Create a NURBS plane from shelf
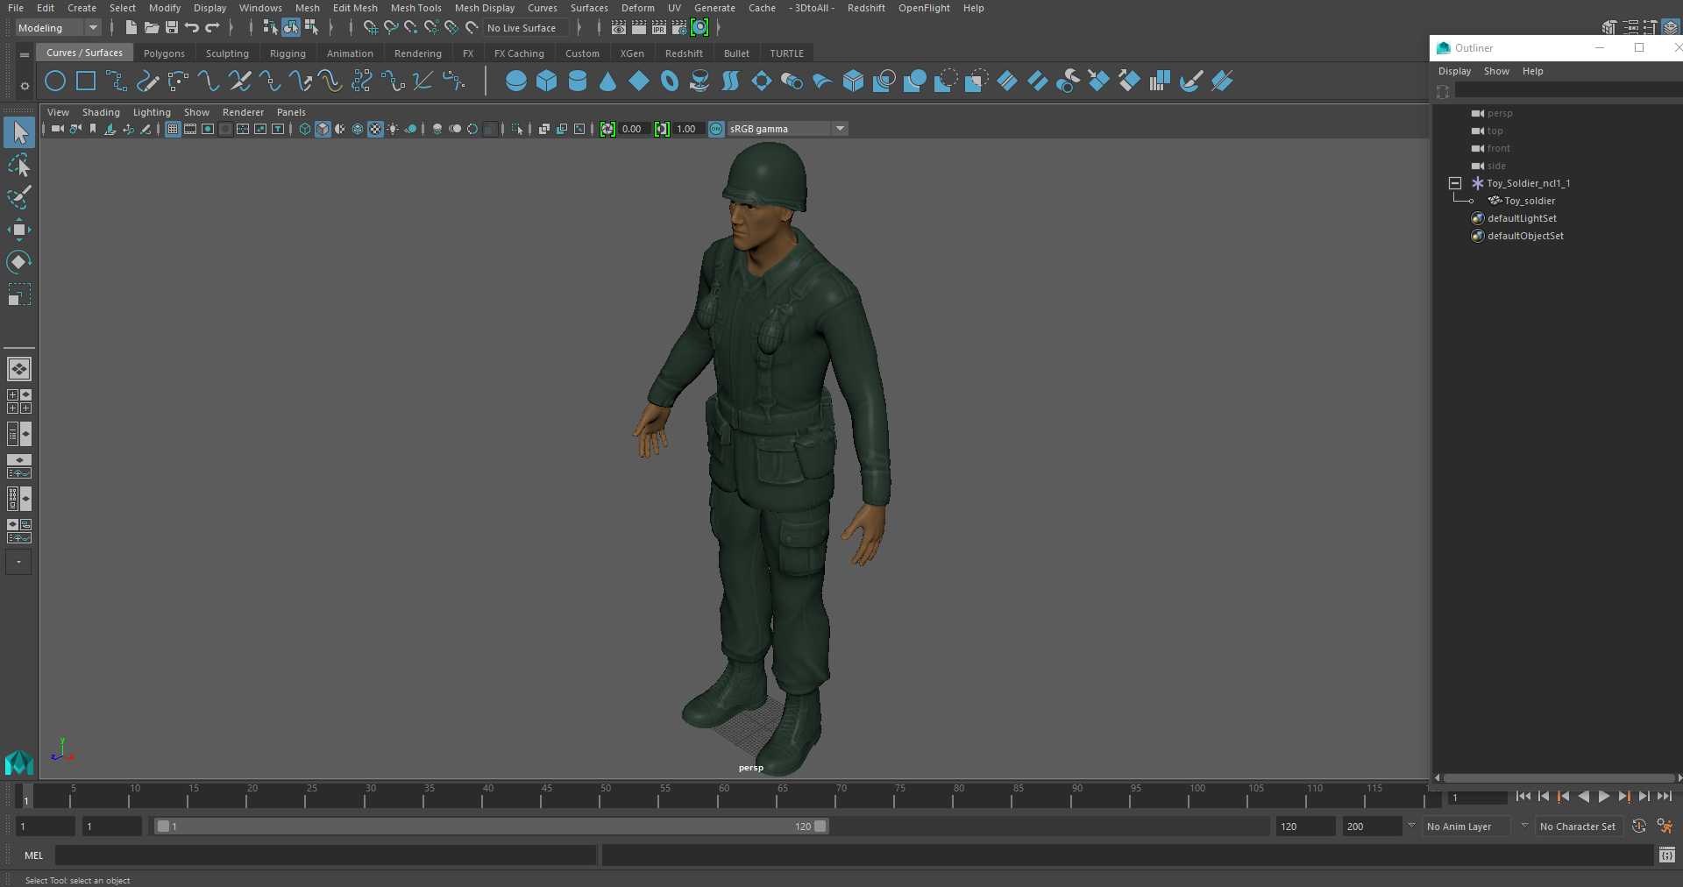1683x887 pixels. 639,82
